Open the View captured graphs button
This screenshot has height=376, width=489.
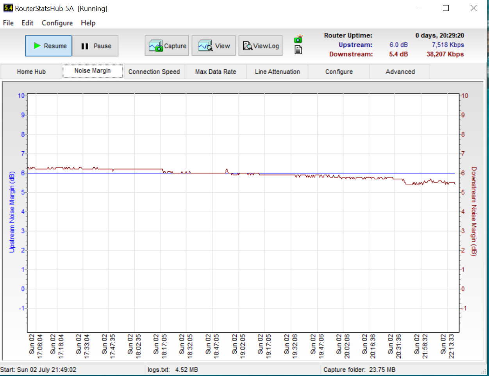(214, 46)
